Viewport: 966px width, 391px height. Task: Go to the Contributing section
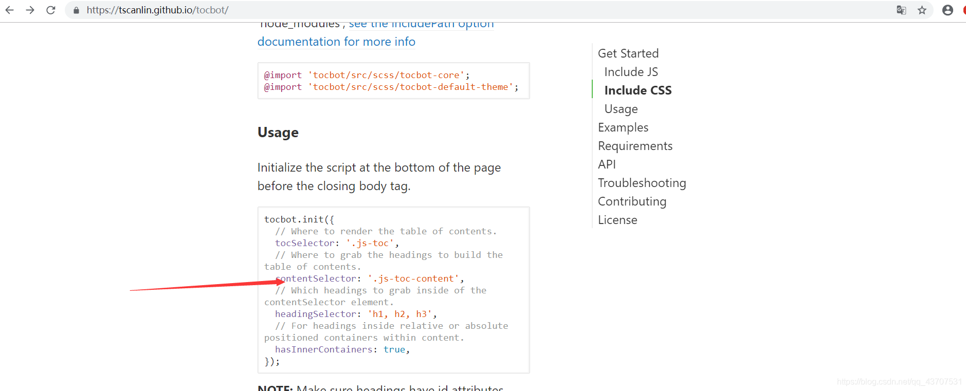coord(632,201)
